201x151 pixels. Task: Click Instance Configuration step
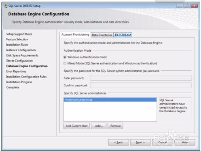[21, 50]
